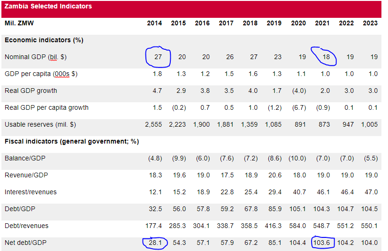The height and width of the screenshot is (251, 388).
Task: Click the Debt/GDP 2020 value 105.1
Action: [x=297, y=209]
